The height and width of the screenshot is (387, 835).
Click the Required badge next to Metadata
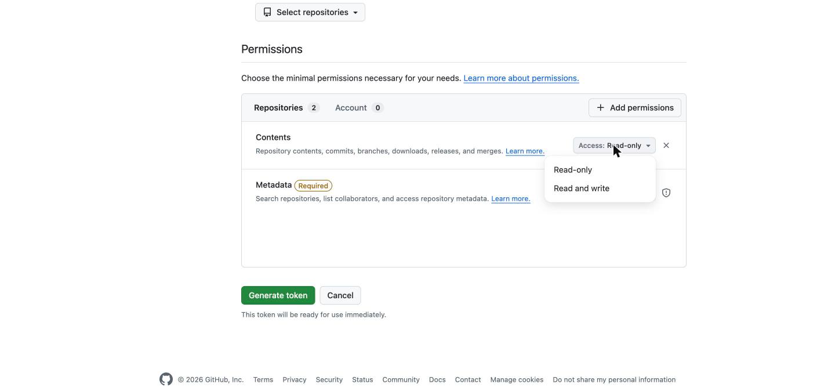313,186
